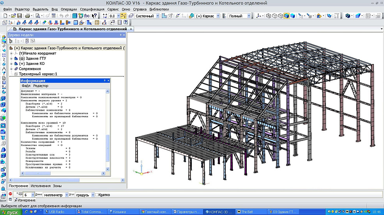Open the Операции menu

coord(69,9)
